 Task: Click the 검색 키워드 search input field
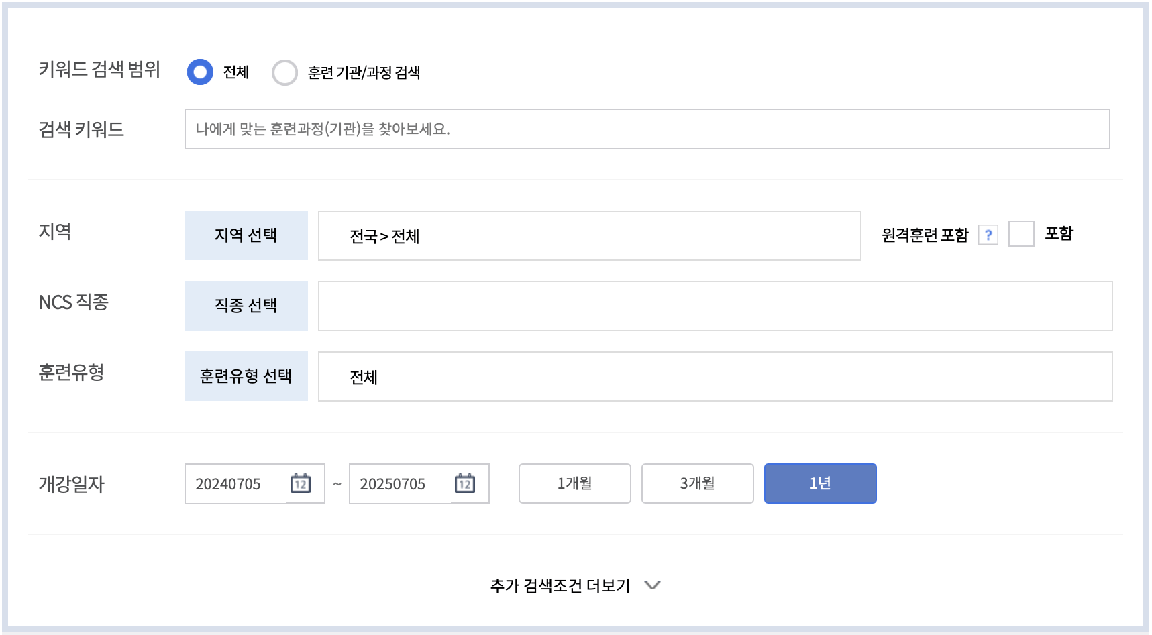point(647,129)
